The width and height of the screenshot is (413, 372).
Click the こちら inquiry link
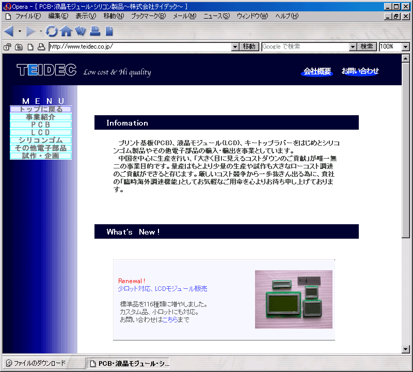pyautogui.click(x=170, y=320)
